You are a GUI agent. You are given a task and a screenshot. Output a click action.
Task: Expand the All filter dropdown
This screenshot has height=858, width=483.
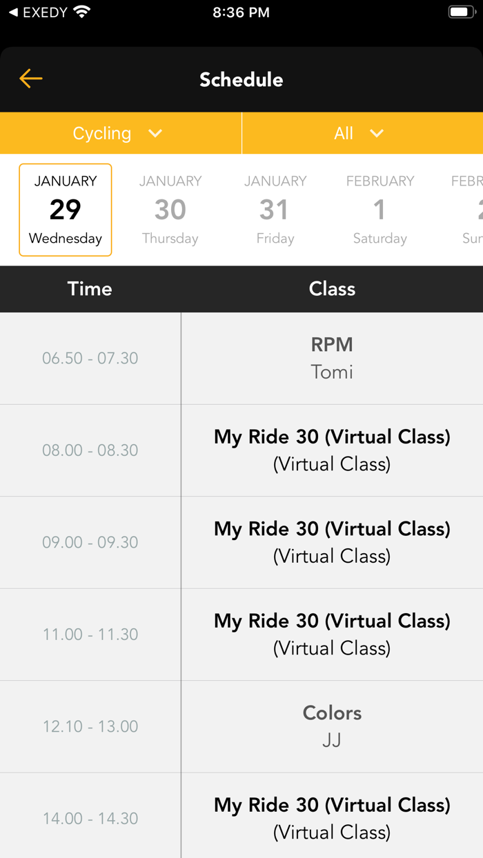(x=359, y=133)
